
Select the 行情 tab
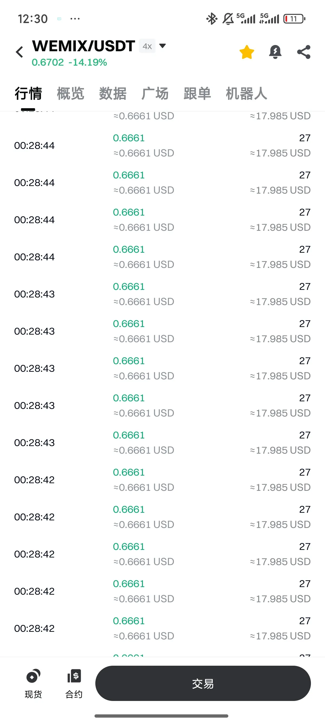point(28,93)
